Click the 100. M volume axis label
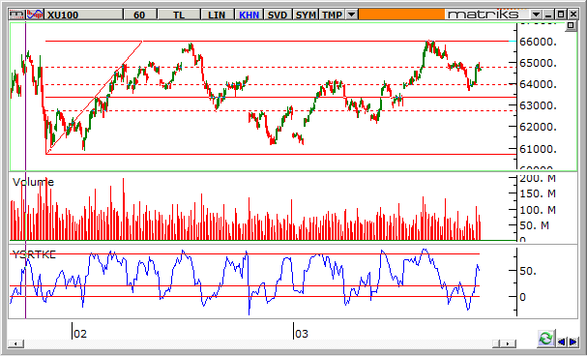This screenshot has height=356, width=587. point(538,210)
